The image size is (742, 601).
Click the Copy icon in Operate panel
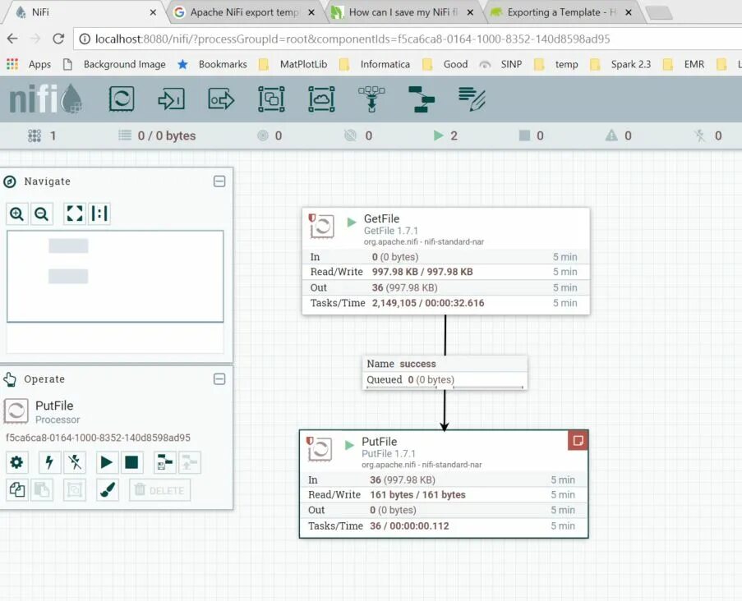tap(16, 490)
